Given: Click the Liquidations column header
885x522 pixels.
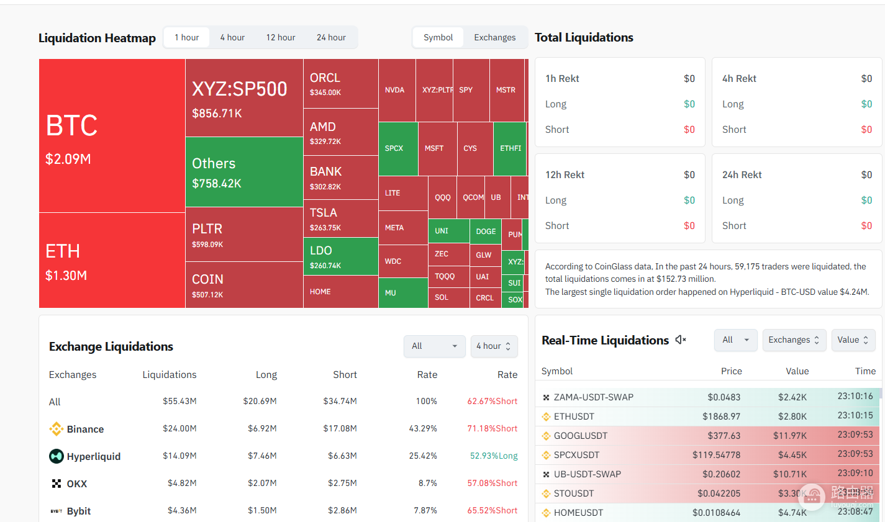Looking at the screenshot, I should coord(170,375).
